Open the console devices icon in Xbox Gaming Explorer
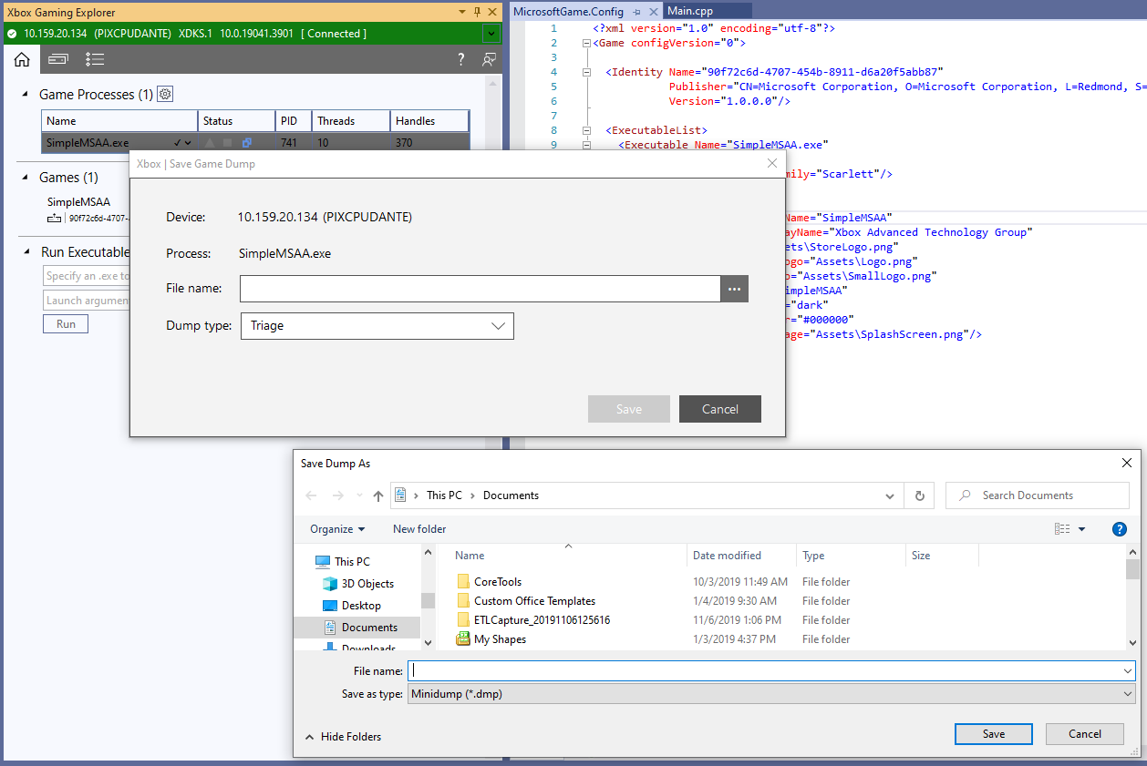 58,59
